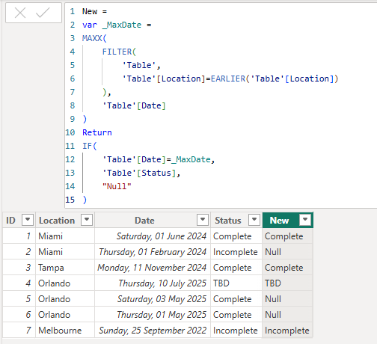377x344 pixels.
Task: Select Status cell TBD for row 4
Action: (236, 283)
